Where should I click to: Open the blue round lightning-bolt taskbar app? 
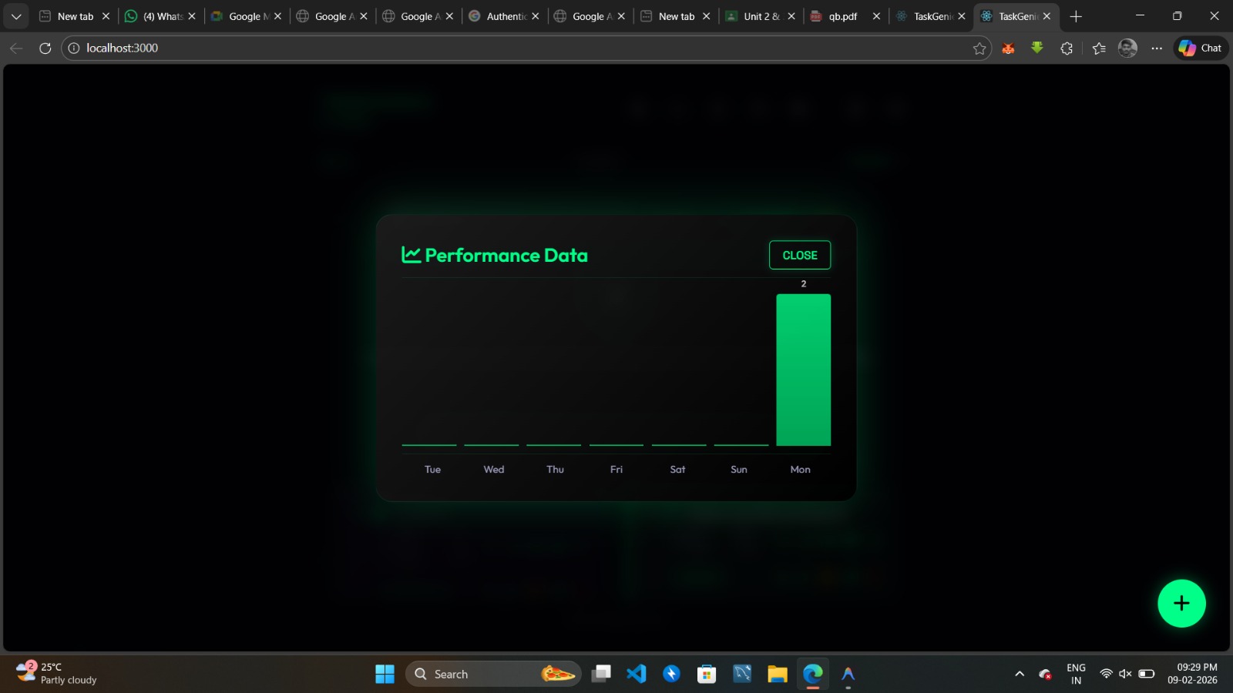(x=672, y=674)
